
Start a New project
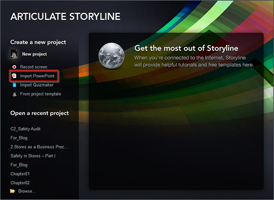pos(34,54)
